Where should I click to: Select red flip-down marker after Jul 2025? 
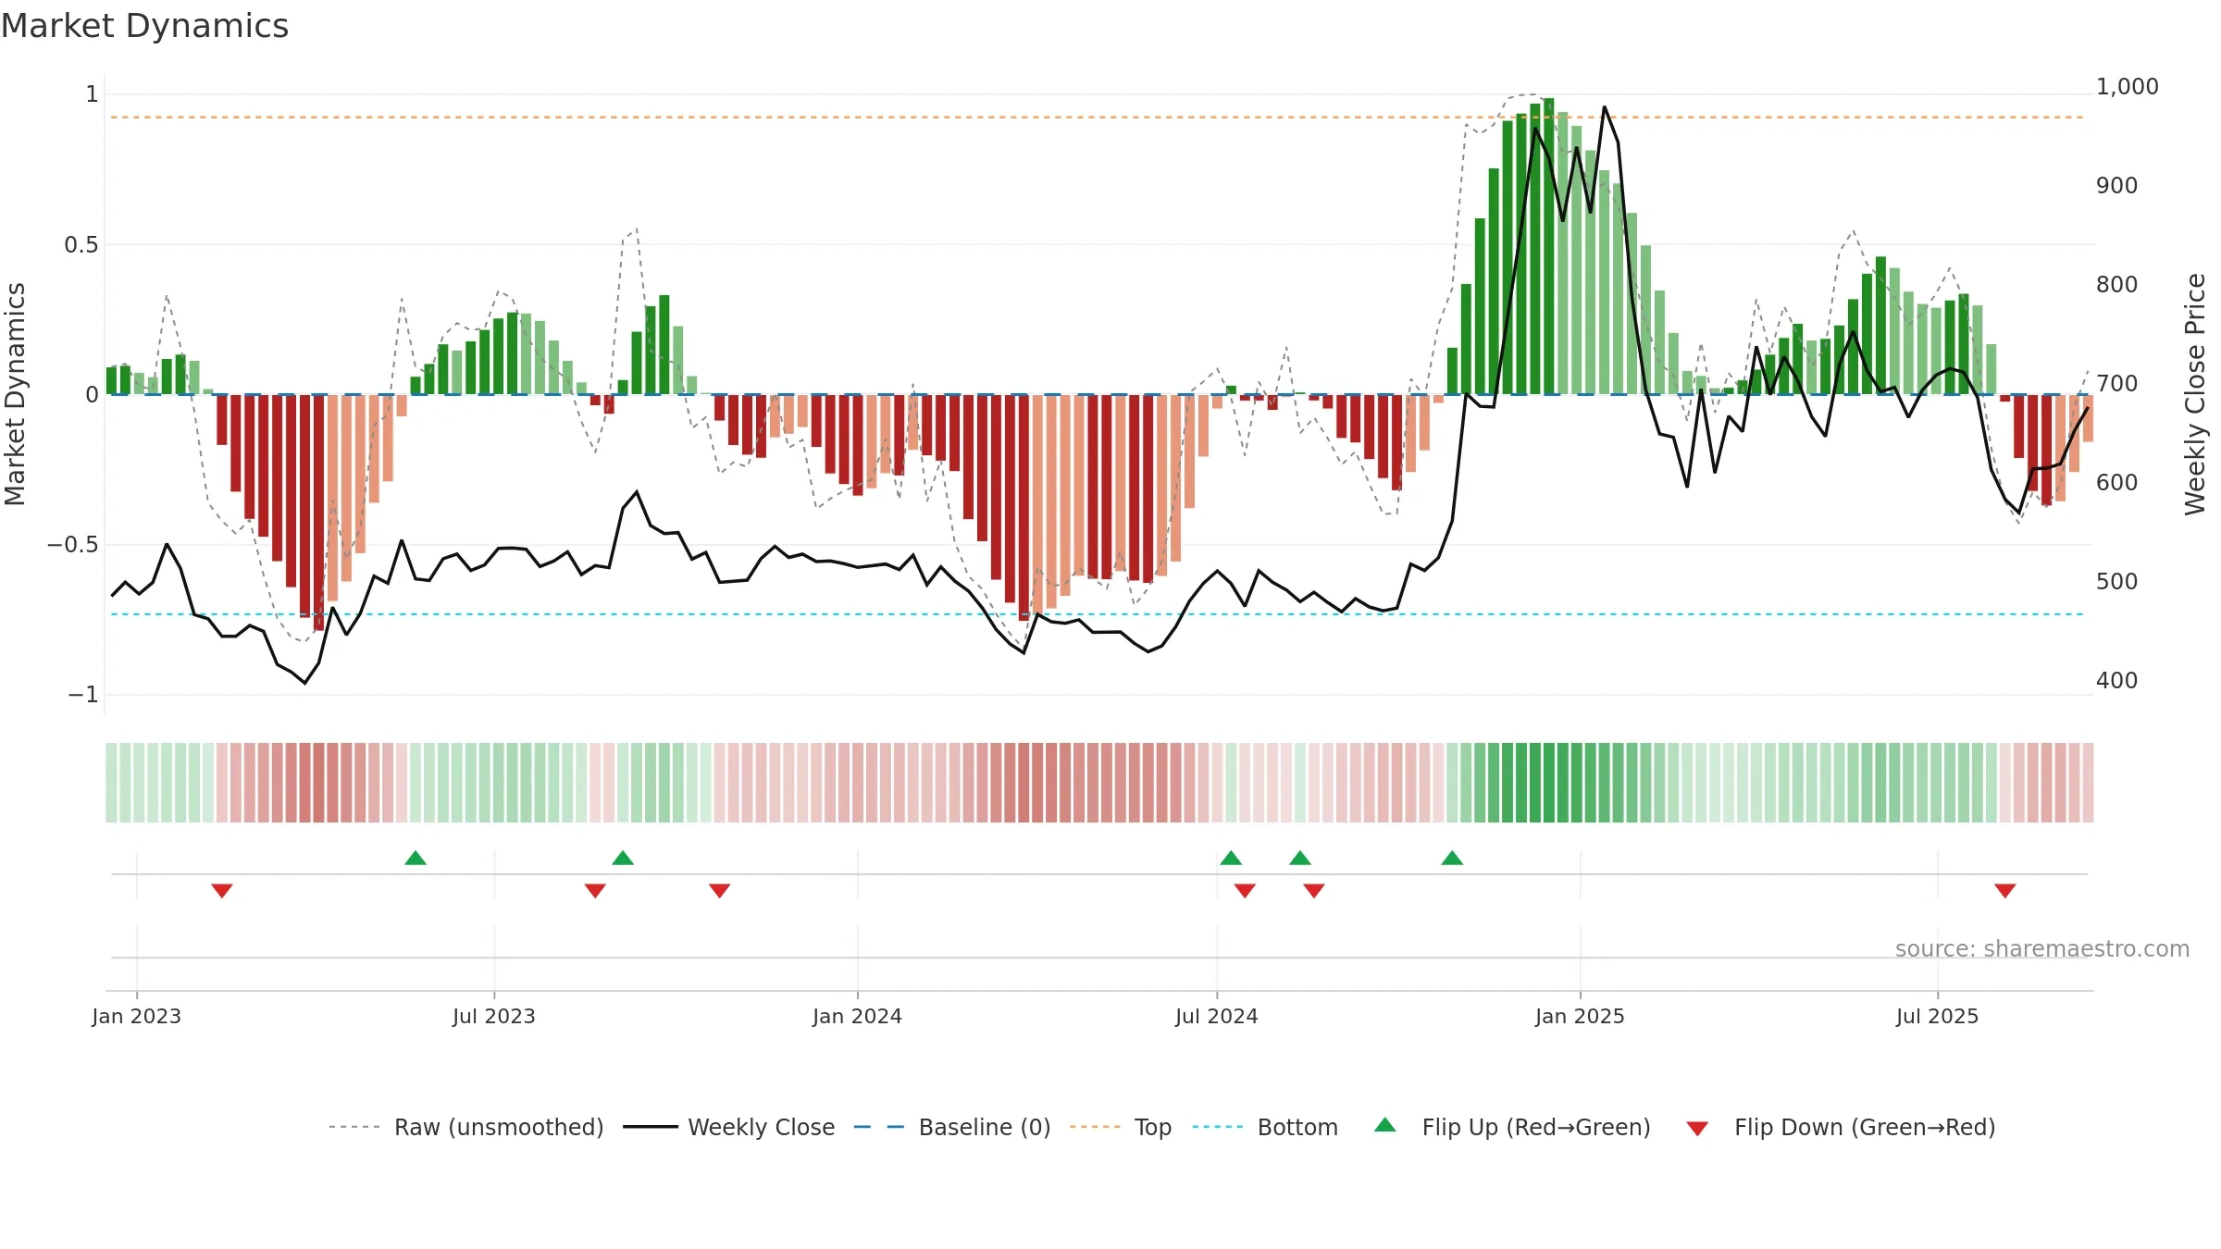click(2005, 890)
